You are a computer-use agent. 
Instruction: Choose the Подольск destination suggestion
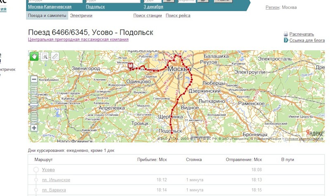95,7
